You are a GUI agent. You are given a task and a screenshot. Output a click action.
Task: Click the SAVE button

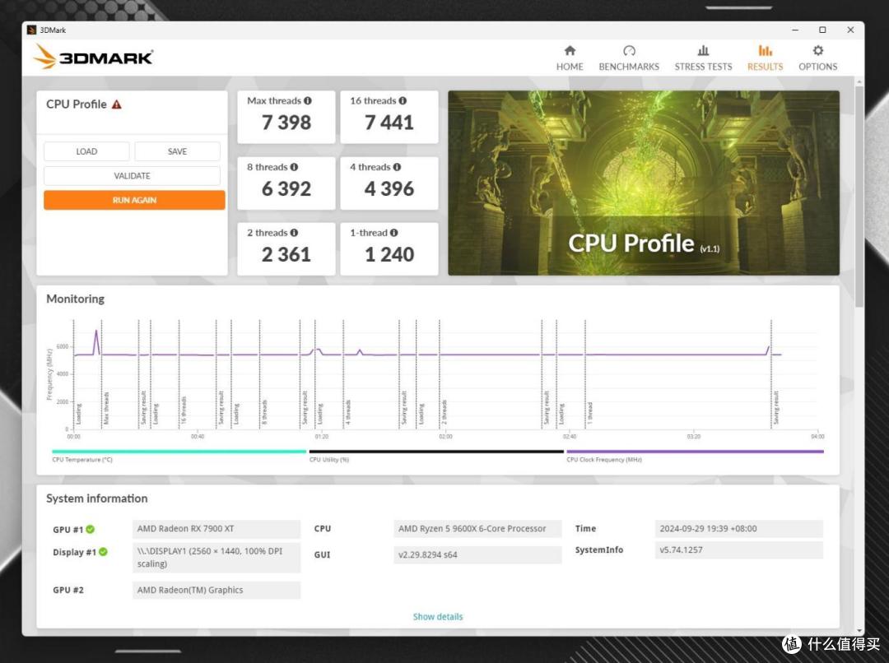178,151
